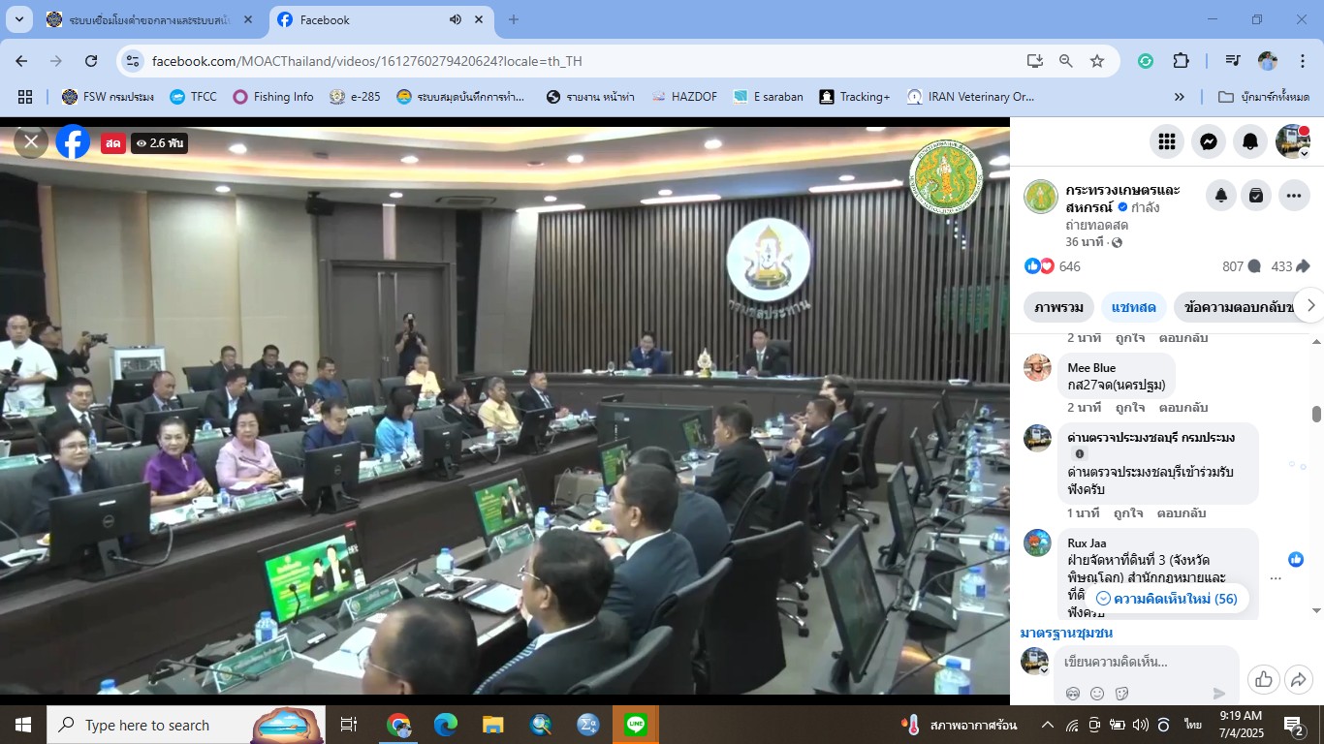Image resolution: width=1324 pixels, height=744 pixels.
Task: Open avatar sticker picker in comment box
Action: [x=1073, y=694]
